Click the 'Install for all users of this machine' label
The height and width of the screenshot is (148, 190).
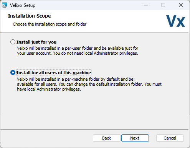(54, 73)
